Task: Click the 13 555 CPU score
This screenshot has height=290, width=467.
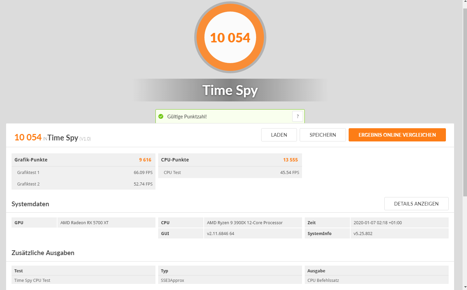Action: 290,160
